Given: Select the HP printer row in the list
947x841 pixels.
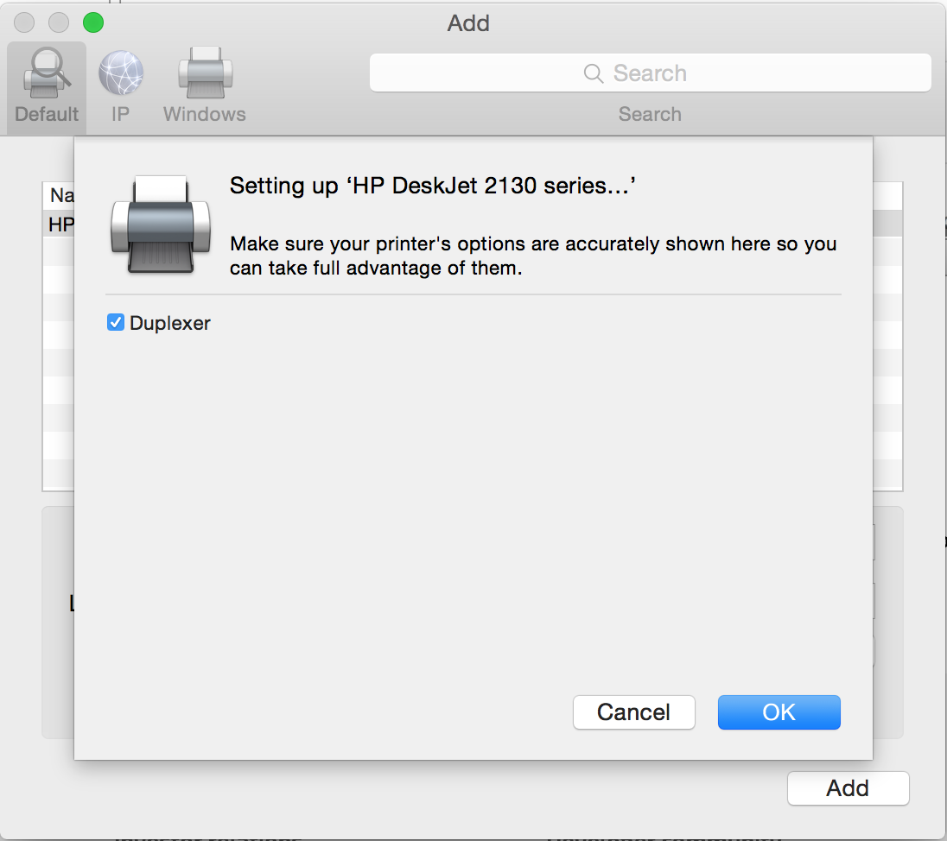Looking at the screenshot, I should [60, 224].
